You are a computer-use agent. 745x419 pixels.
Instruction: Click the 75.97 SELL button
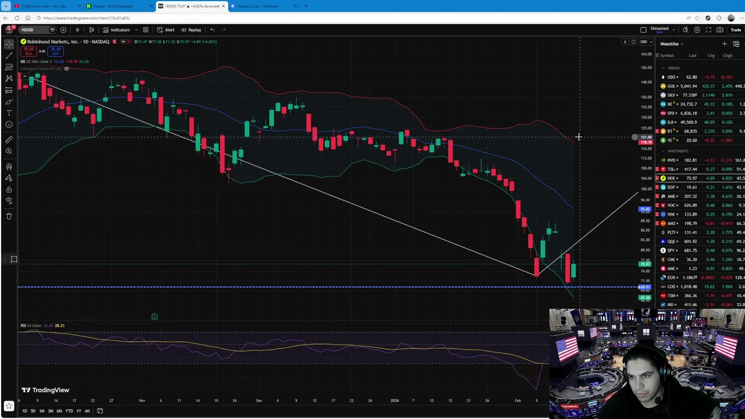pos(27,52)
